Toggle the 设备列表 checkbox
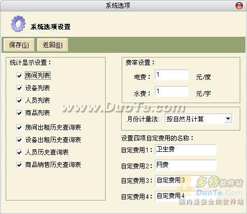The image size is (247, 214). [x=19, y=88]
